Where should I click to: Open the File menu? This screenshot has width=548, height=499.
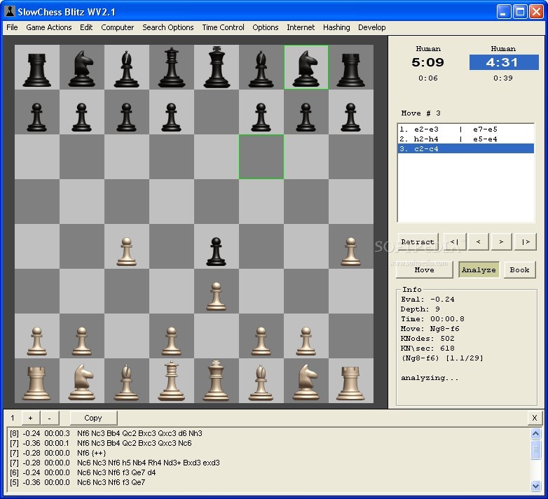click(12, 27)
